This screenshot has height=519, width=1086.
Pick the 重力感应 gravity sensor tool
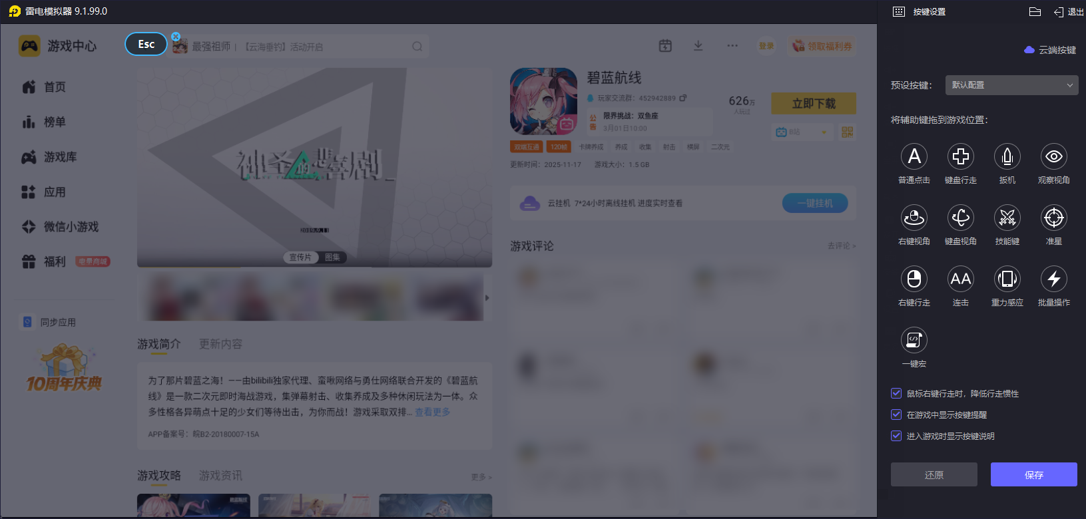pyautogui.click(x=1007, y=279)
